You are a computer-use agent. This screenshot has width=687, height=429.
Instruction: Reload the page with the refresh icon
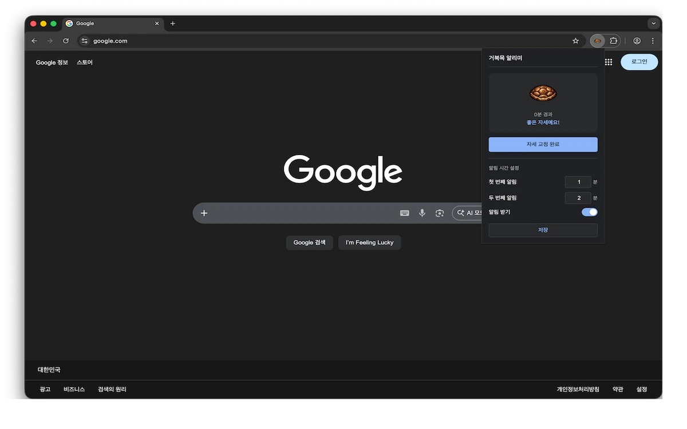pos(66,41)
